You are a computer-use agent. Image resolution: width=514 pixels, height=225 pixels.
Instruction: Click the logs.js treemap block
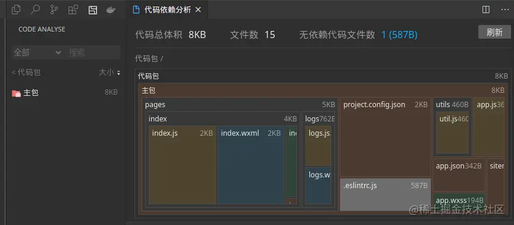pos(318,146)
